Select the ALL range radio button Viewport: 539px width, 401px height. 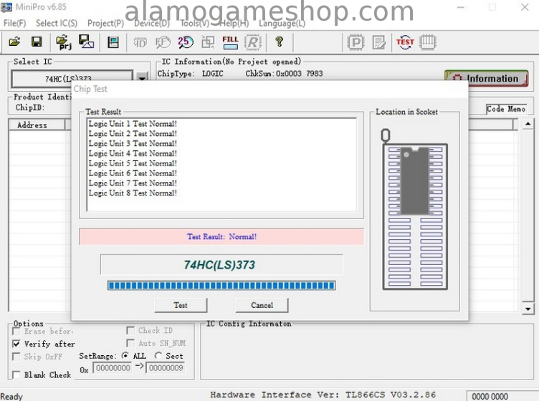[125, 356]
